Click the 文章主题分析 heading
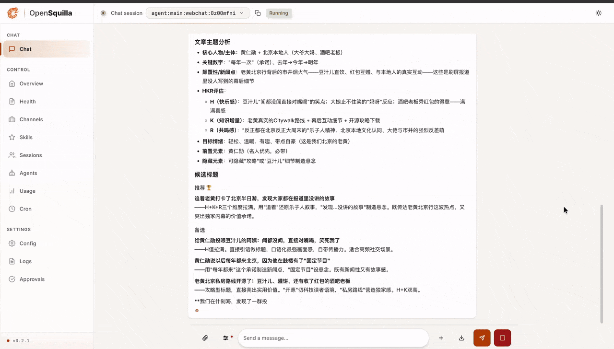The image size is (614, 349). (x=213, y=42)
